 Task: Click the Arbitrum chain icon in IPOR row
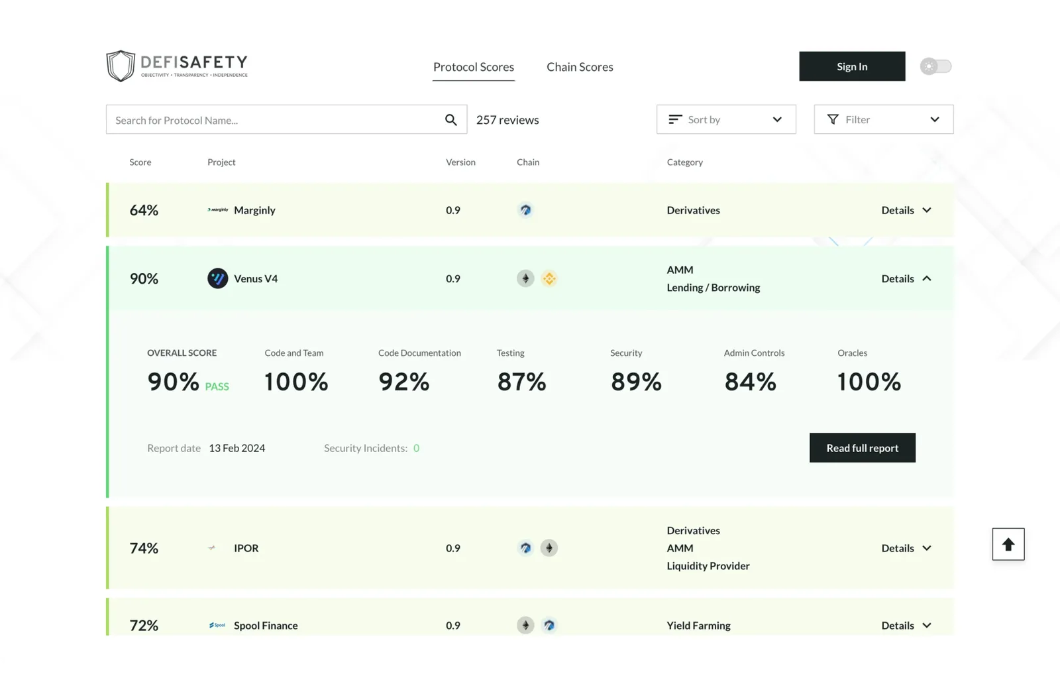point(525,548)
